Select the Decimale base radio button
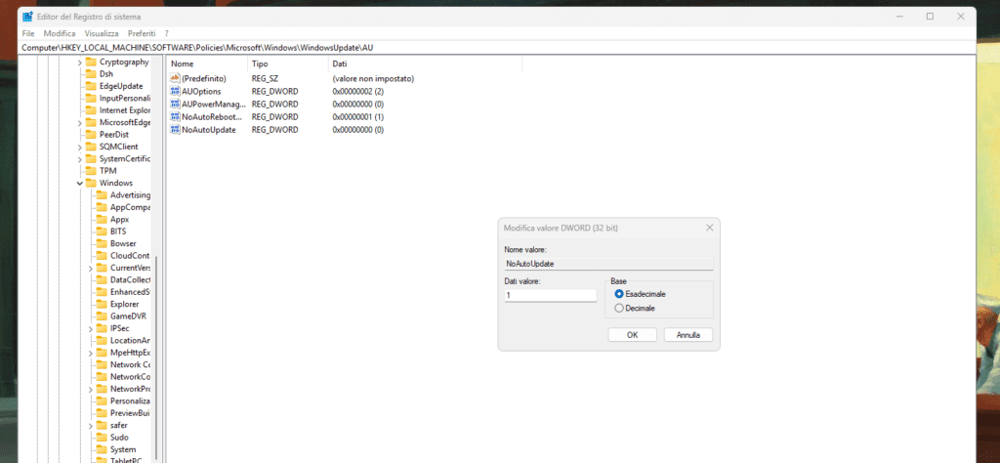Image resolution: width=1000 pixels, height=463 pixels. point(619,308)
